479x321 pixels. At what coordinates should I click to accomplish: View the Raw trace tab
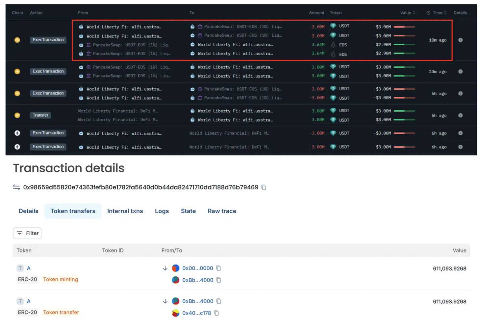click(222, 211)
